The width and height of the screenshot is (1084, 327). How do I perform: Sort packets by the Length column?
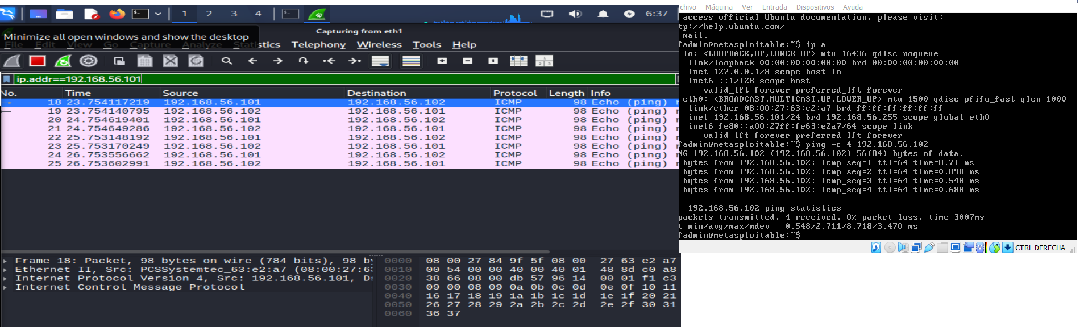pos(567,93)
